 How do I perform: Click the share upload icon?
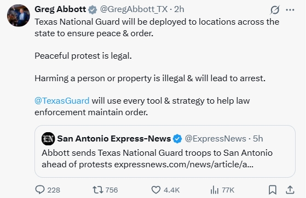coord(290,190)
